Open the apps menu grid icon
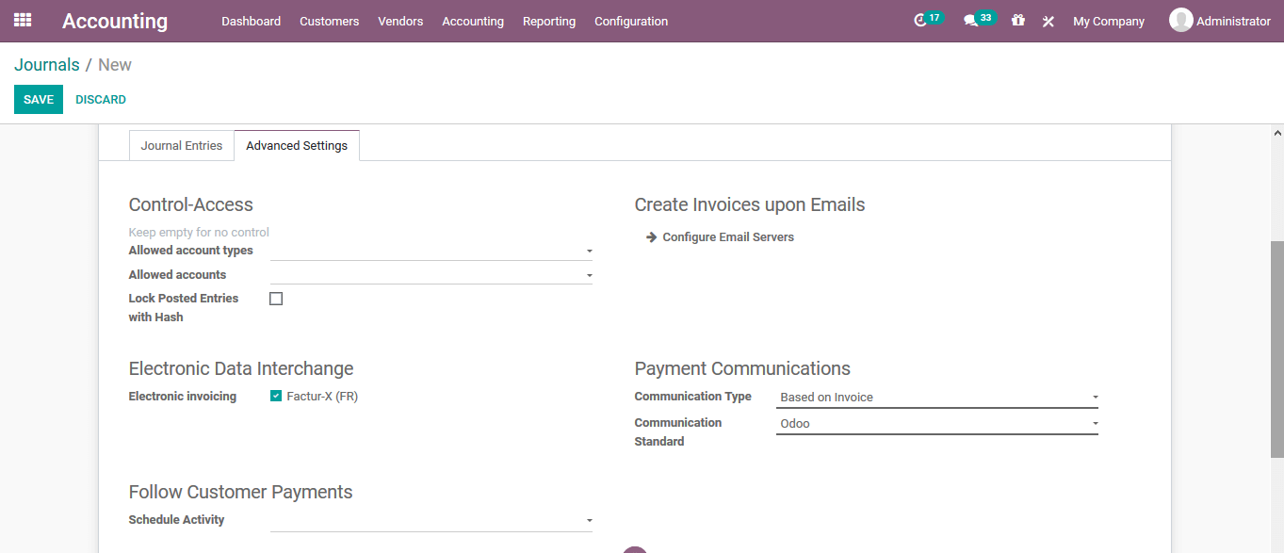Image resolution: width=1284 pixels, height=553 pixels. tap(22, 20)
